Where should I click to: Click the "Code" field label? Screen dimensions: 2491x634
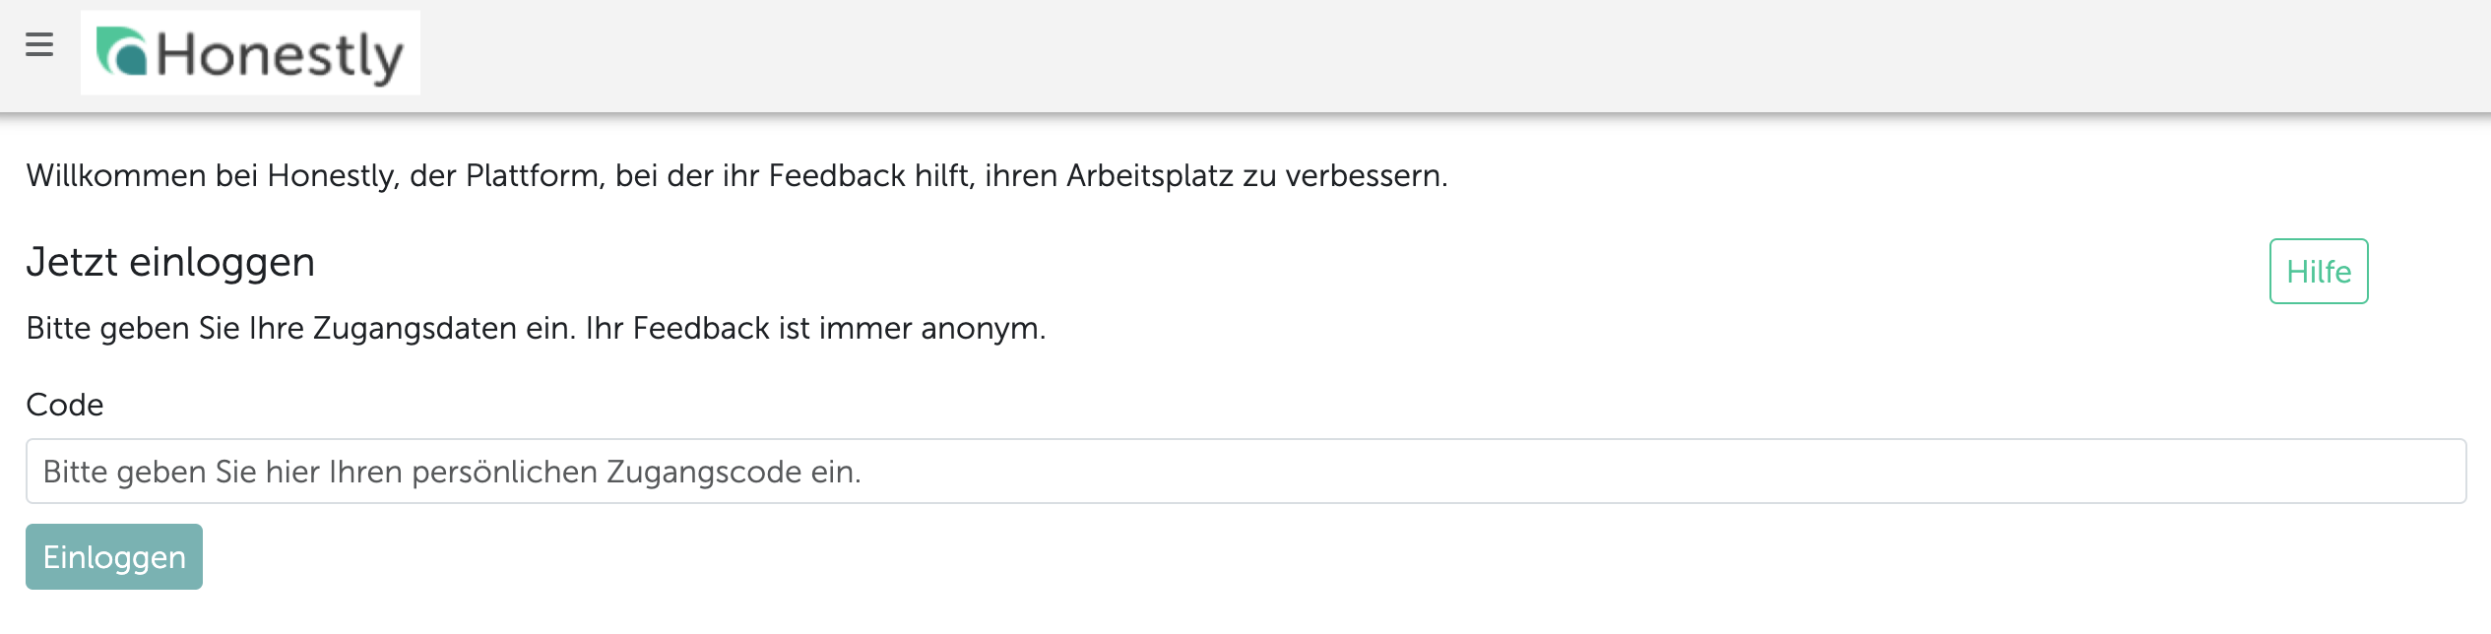[65, 405]
